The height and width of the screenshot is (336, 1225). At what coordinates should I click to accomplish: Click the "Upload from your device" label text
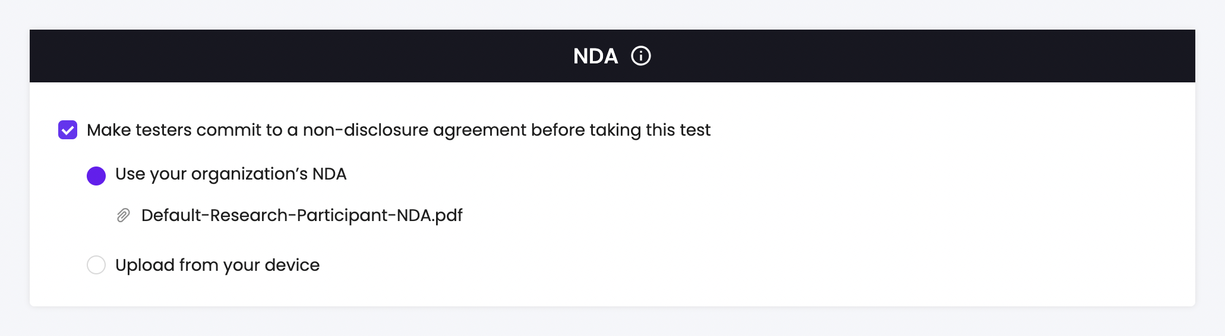pos(217,265)
